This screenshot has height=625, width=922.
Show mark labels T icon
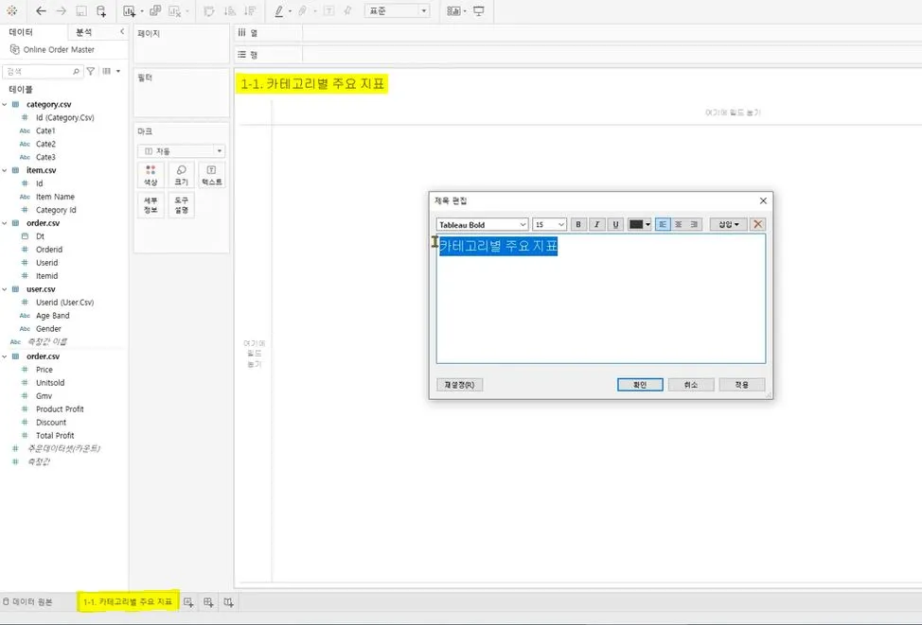(x=328, y=11)
